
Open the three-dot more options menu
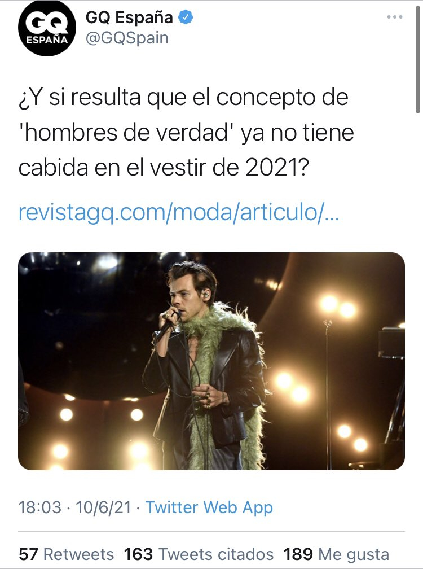pyautogui.click(x=395, y=17)
